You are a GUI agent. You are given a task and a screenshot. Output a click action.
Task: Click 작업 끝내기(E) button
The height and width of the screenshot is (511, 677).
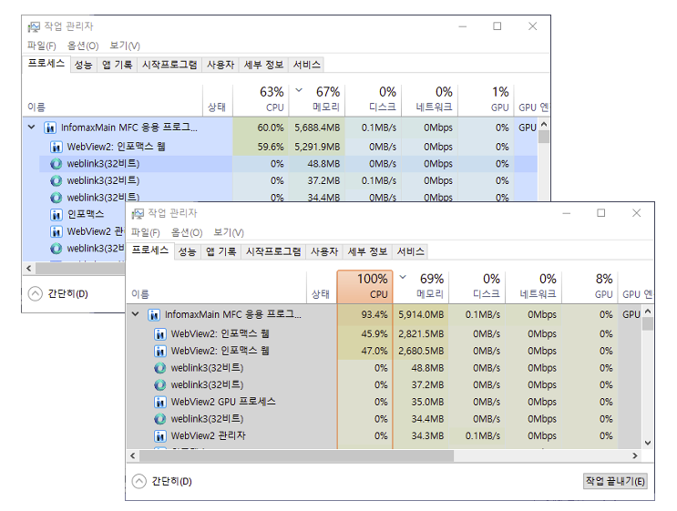[615, 481]
